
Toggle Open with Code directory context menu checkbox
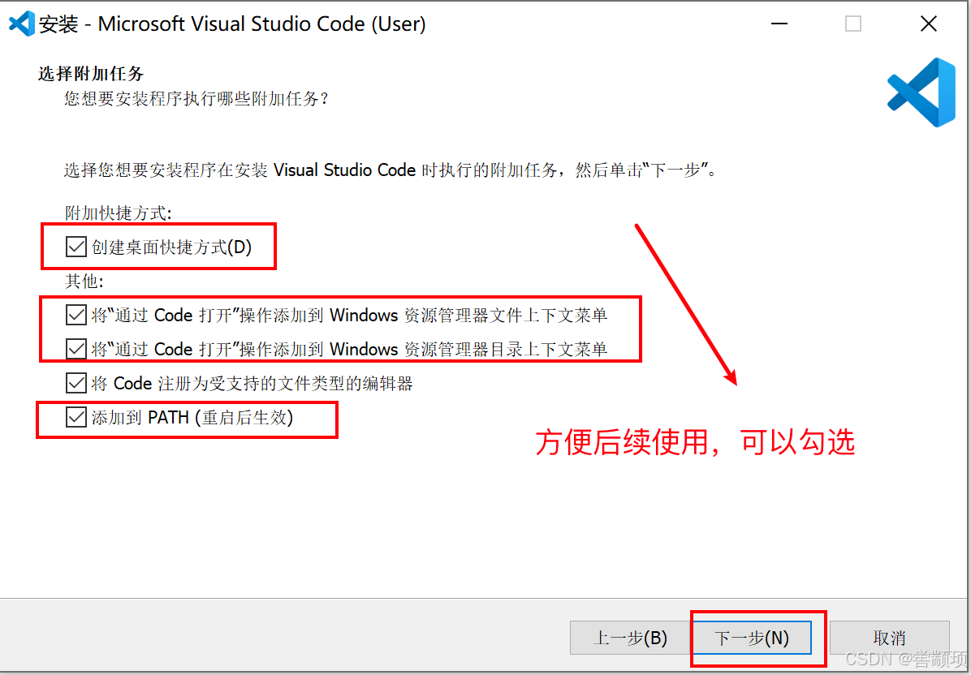76,349
